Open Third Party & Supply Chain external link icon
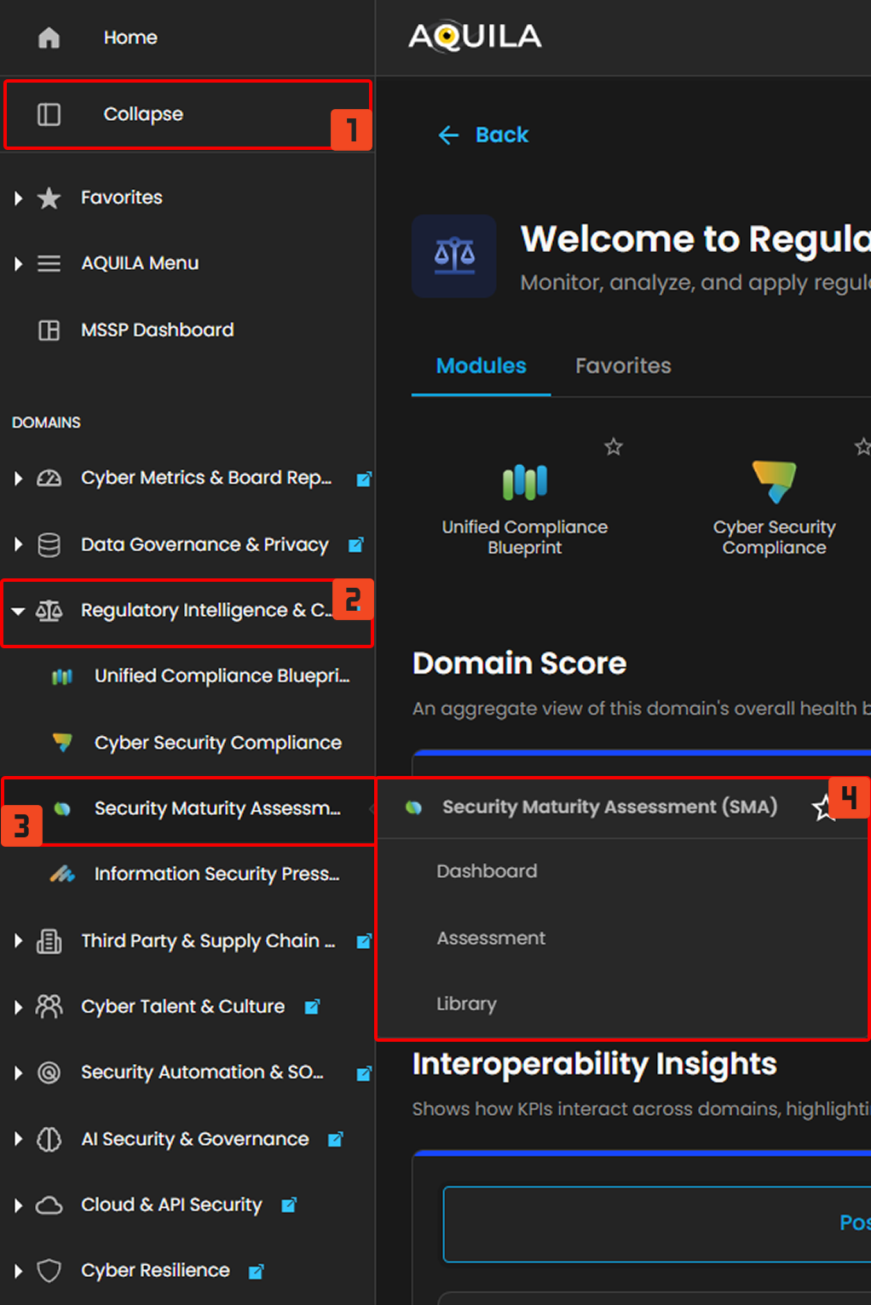Screen dimensions: 871x1305 (x=364, y=941)
